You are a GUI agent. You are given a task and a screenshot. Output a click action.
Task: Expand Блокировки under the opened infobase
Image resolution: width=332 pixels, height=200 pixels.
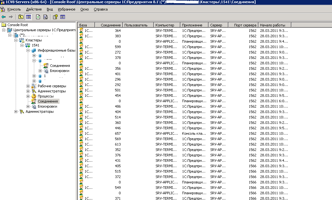pos(40,71)
